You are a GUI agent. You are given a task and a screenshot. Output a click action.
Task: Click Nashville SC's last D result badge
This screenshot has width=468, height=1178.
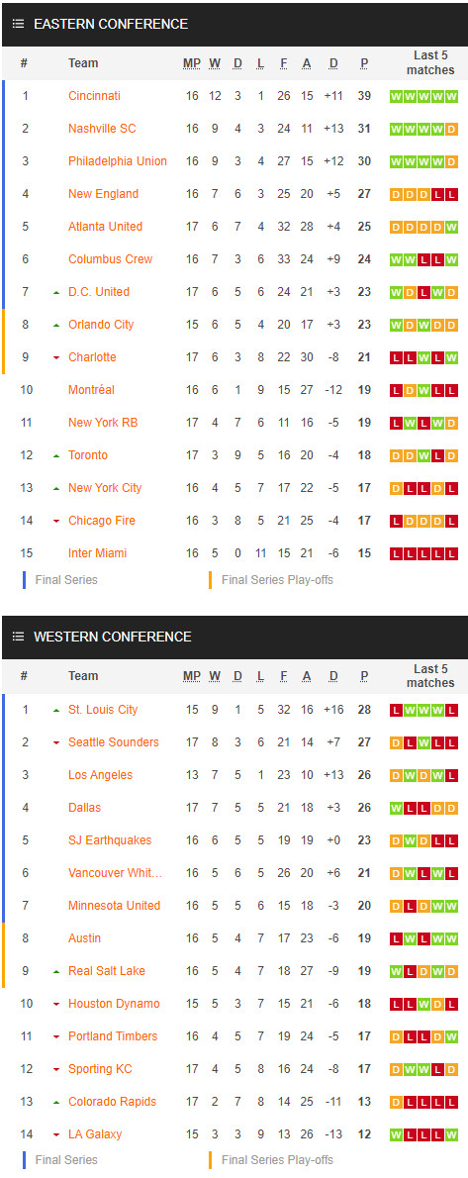[x=451, y=130]
